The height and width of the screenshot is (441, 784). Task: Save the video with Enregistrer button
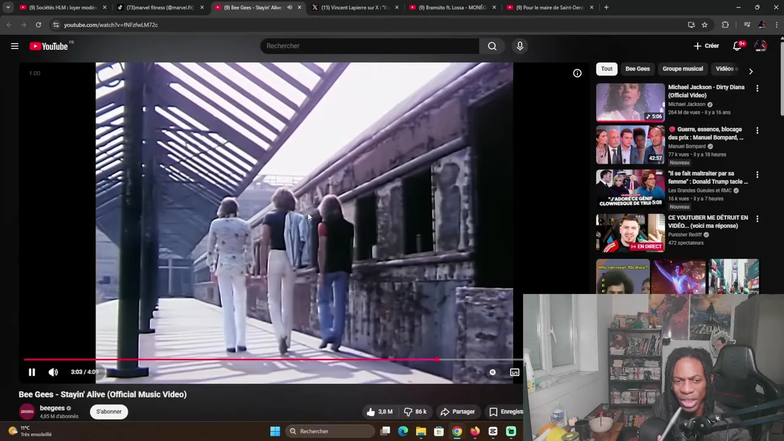(x=505, y=412)
